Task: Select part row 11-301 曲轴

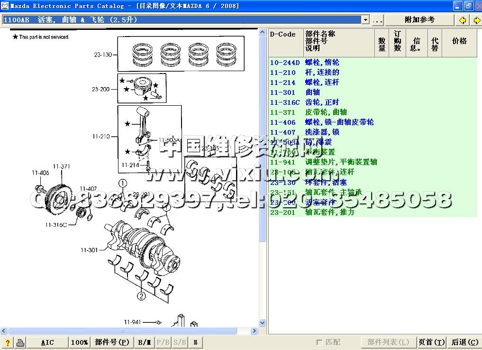Action: (x=313, y=92)
